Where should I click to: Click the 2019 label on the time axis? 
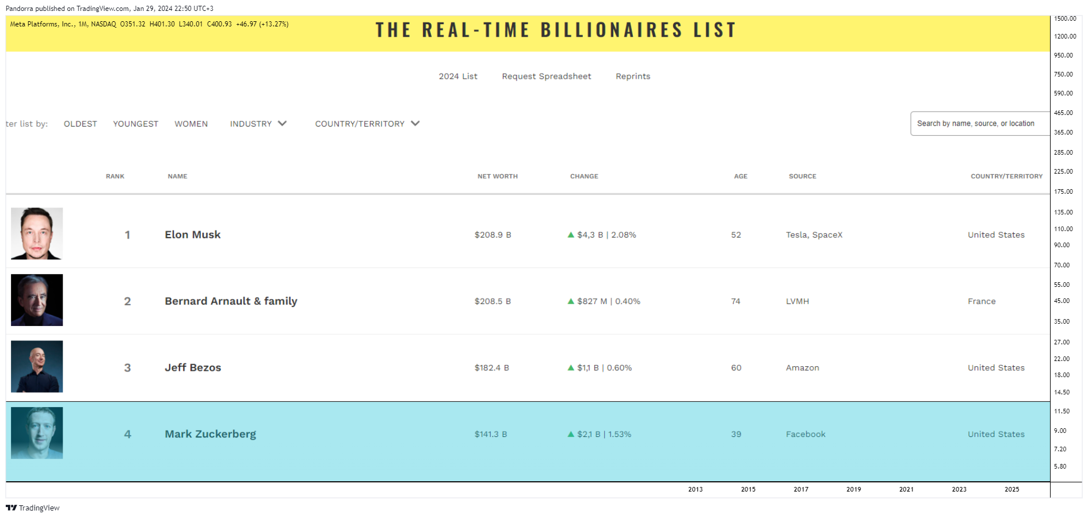coord(853,490)
